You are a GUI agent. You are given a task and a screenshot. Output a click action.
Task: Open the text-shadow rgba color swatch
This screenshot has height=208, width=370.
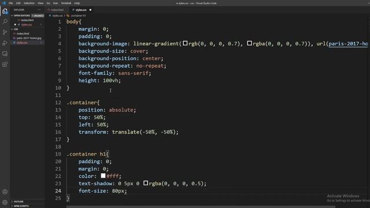(x=146, y=183)
